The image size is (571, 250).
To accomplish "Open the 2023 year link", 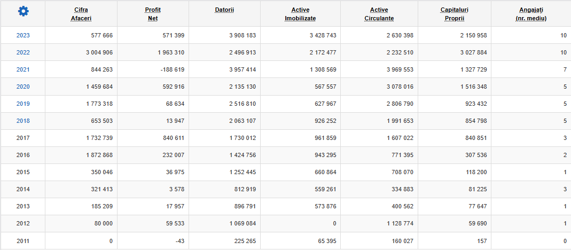I will (23, 35).
